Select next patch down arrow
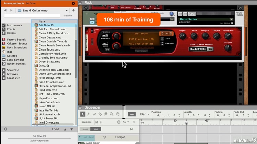This screenshot has height=144, width=257. 72,129
